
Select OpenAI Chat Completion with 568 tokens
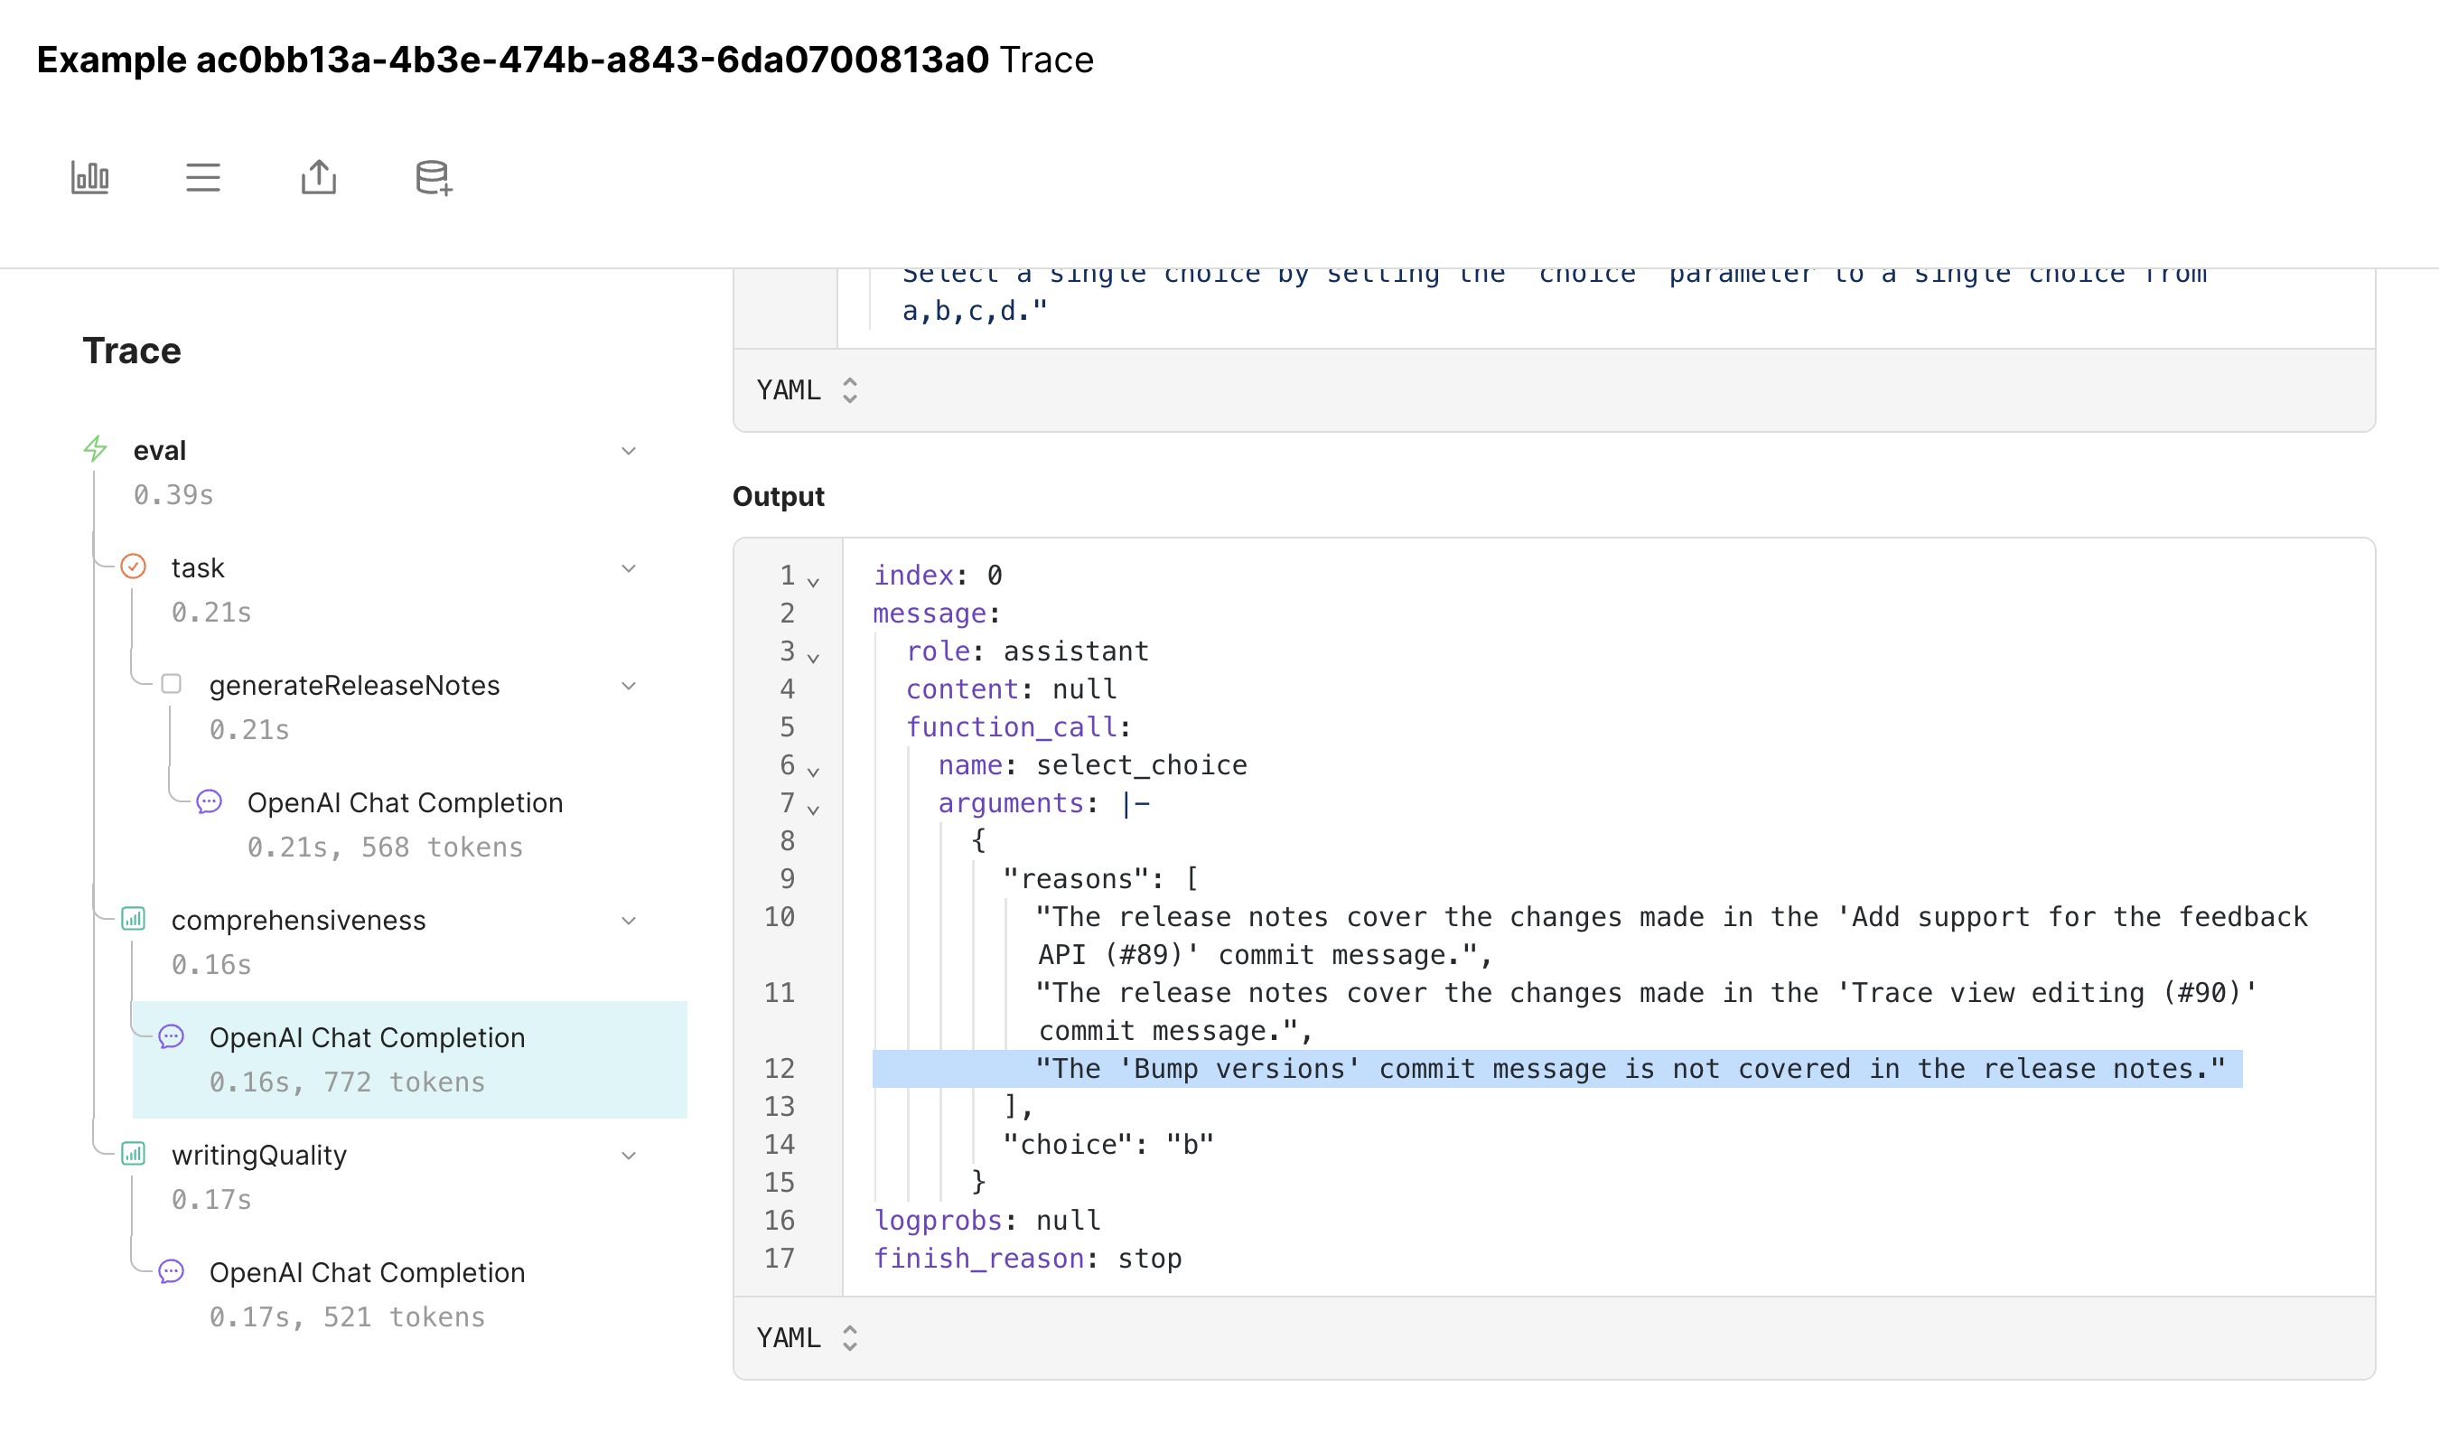(x=405, y=802)
